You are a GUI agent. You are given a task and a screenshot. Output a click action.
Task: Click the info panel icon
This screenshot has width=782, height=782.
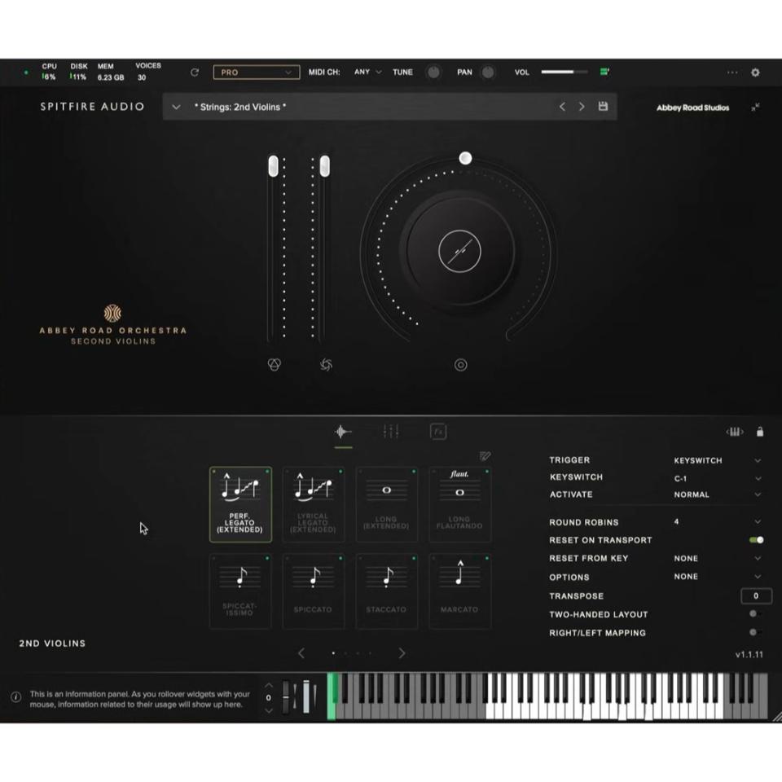(16, 697)
